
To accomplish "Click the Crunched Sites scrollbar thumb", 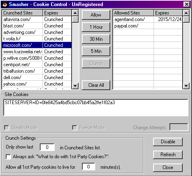I will click(75, 19).
